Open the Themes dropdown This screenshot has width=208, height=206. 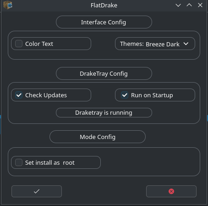[x=155, y=44]
